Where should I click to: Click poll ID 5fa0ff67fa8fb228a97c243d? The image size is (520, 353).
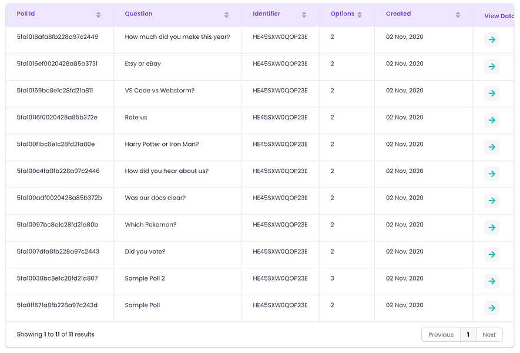57,305
